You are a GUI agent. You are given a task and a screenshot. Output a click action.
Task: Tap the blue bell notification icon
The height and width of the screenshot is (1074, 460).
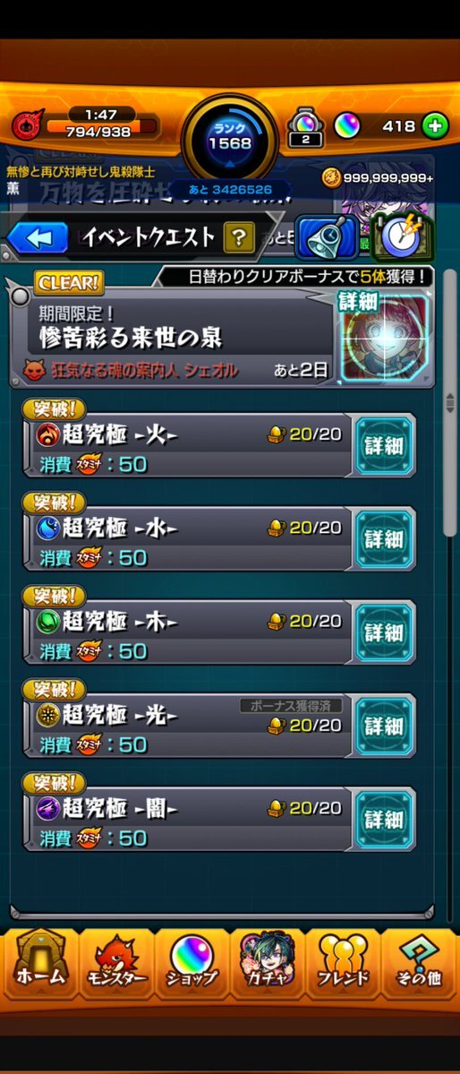[327, 237]
